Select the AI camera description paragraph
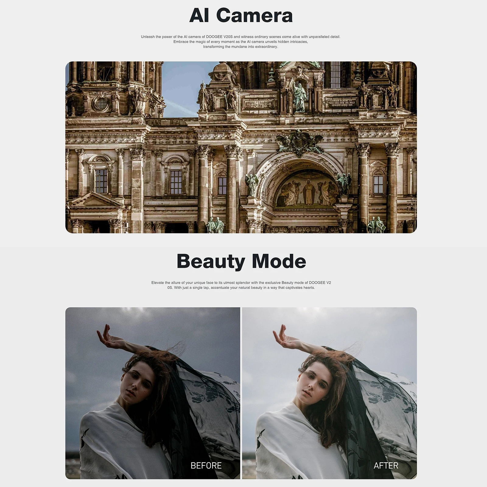487x487 pixels. (240, 42)
